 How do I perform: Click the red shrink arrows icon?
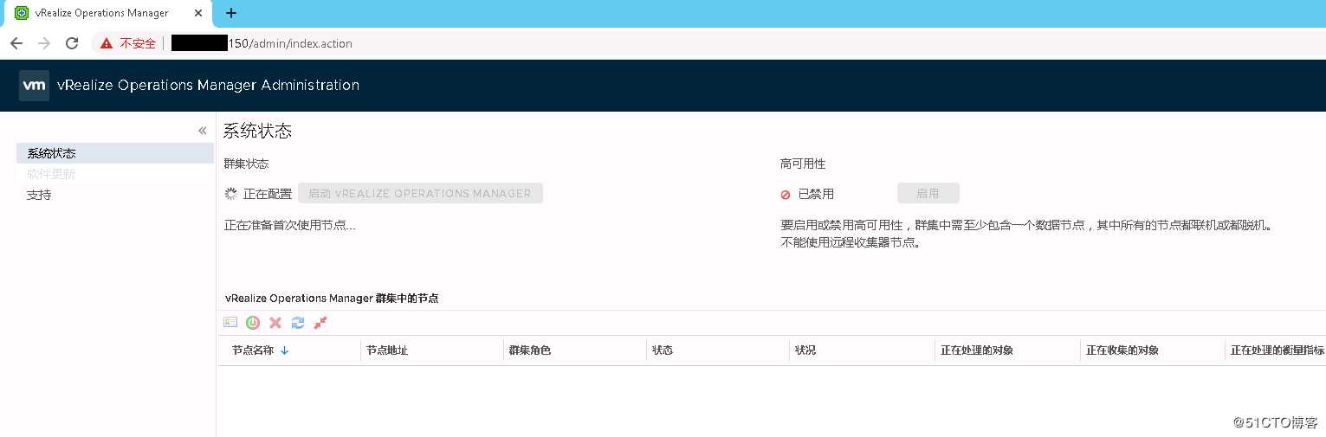coord(320,322)
